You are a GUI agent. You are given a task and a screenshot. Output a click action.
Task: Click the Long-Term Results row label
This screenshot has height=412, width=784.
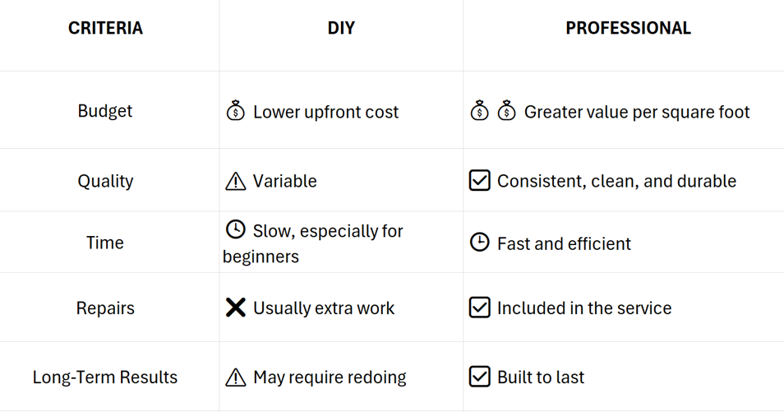click(x=105, y=377)
